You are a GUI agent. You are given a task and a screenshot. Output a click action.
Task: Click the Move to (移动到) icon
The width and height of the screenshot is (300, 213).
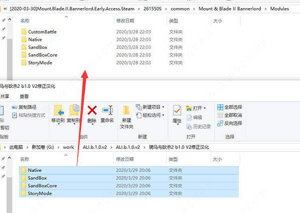click(x=59, y=112)
